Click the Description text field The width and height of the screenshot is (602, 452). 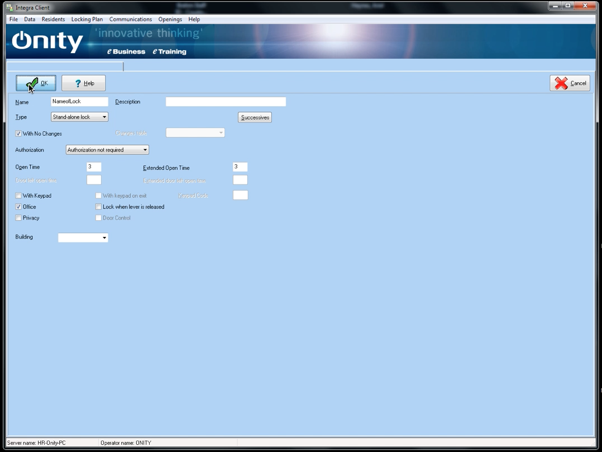[x=226, y=102]
